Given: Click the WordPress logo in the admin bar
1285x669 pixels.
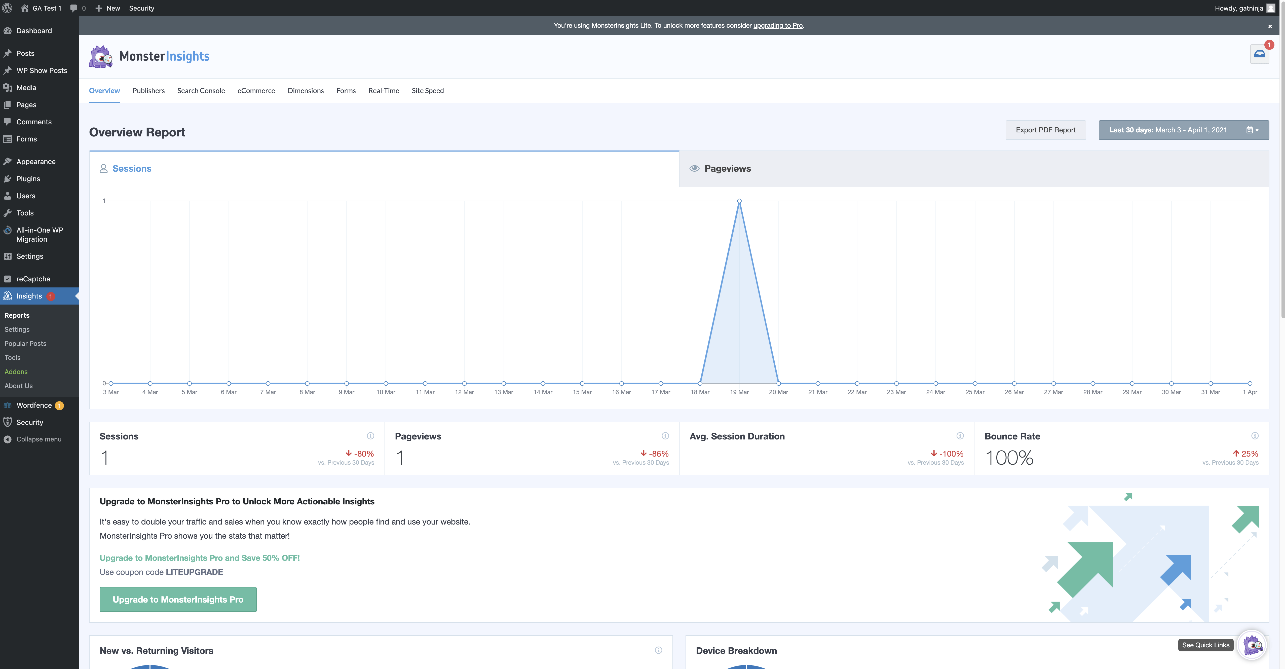Looking at the screenshot, I should point(7,8).
